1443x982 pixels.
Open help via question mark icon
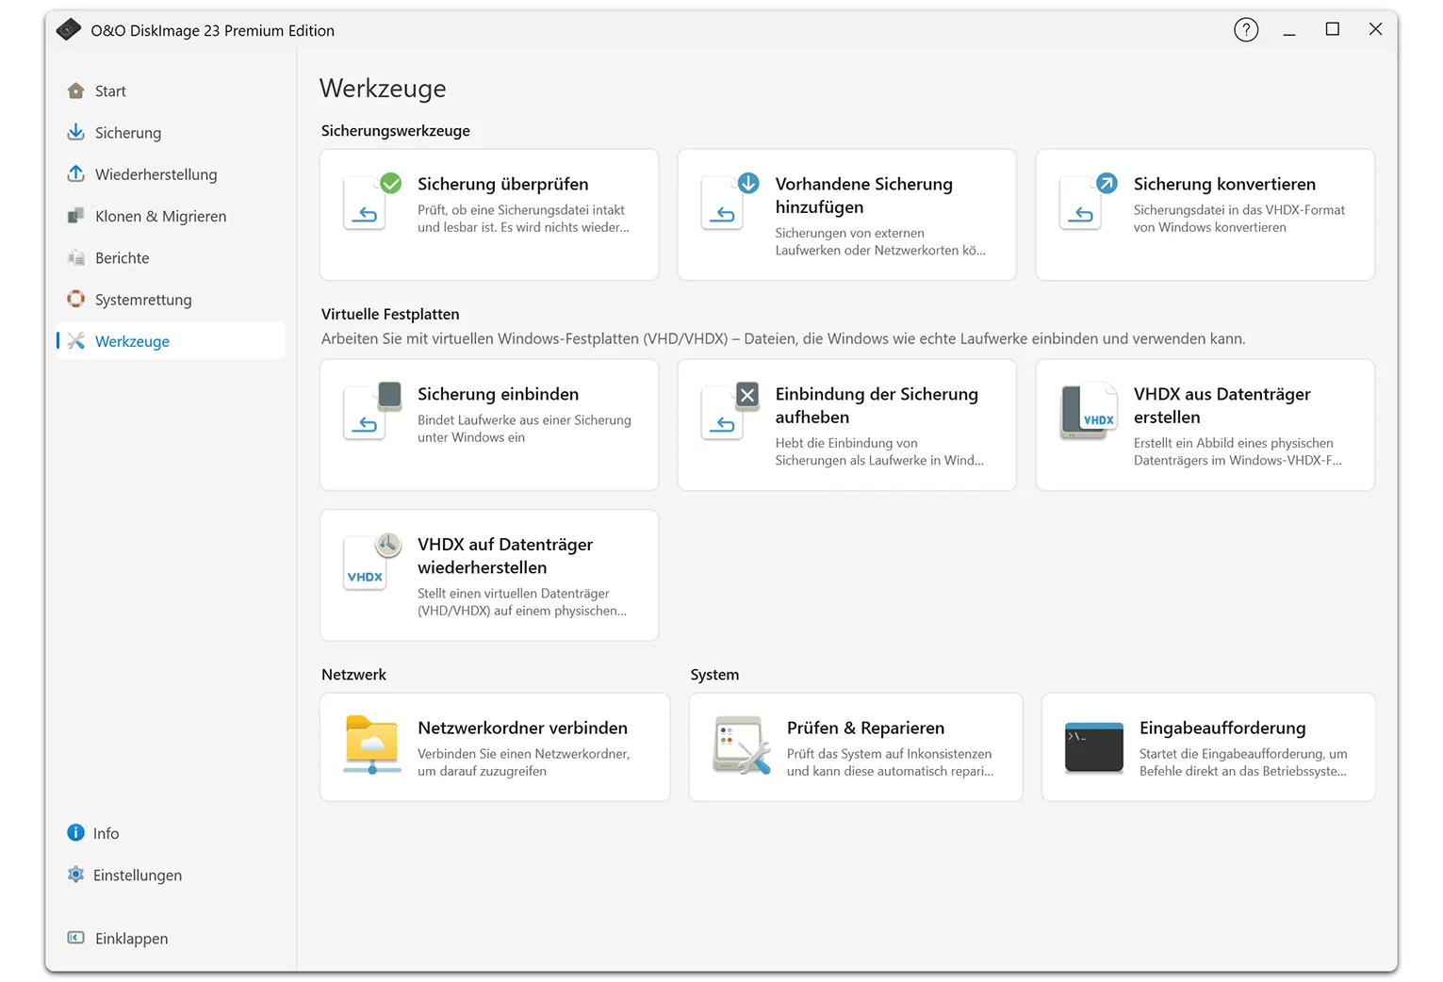click(1246, 30)
